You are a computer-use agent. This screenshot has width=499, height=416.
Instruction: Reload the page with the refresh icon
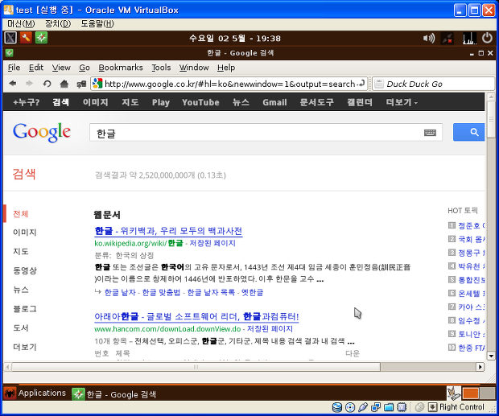point(47,84)
